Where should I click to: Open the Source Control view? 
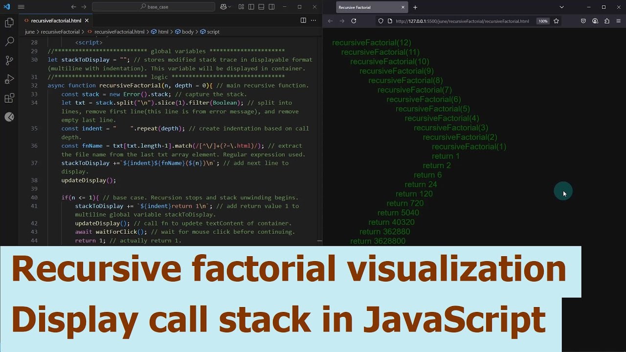tap(9, 61)
